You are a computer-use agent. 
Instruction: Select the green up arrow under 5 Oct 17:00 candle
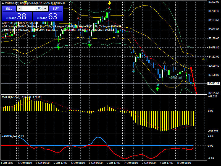pyautogui.click(x=58, y=48)
